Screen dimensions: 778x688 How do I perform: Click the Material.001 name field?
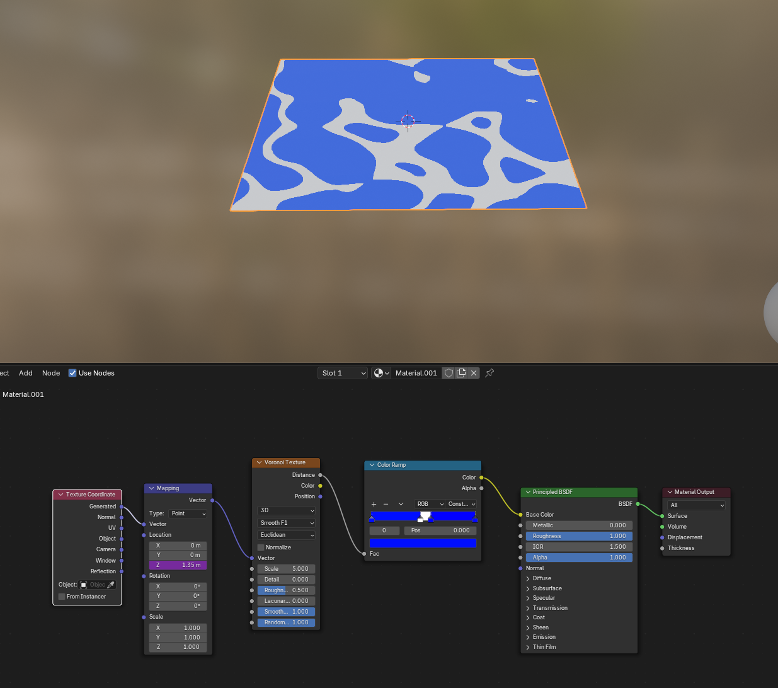416,373
